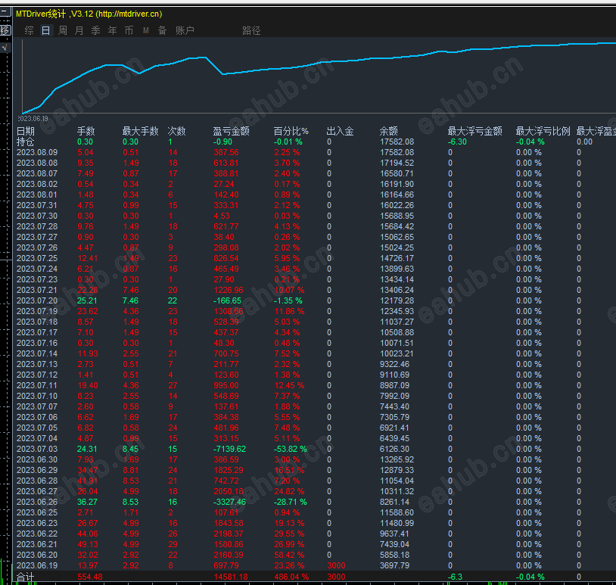The height and width of the screenshot is (585, 616).
Task: Select the 2023.07.31 date cell
Action: click(x=37, y=206)
